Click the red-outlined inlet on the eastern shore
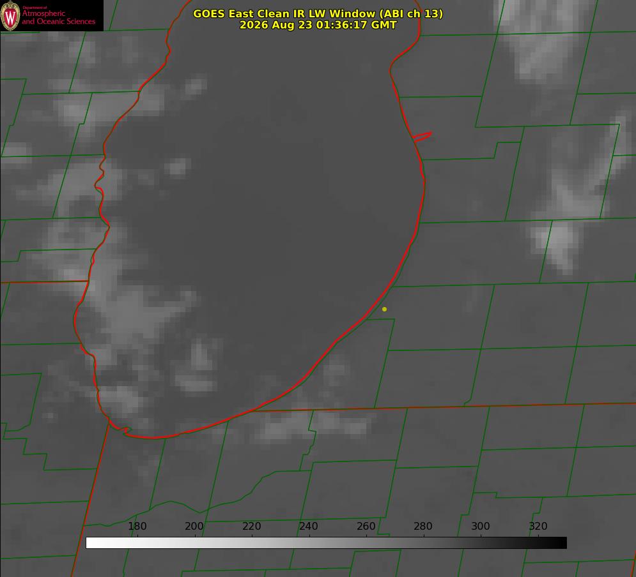 pyautogui.click(x=422, y=137)
